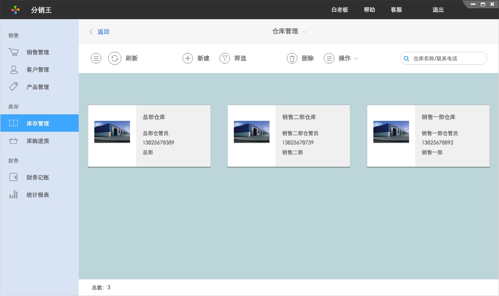Screen dimensions: 499x296
Task: Select 库存管理 in the sidebar
Action: pos(37,123)
